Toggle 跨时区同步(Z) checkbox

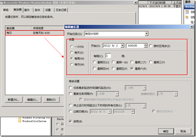coord(151,46)
